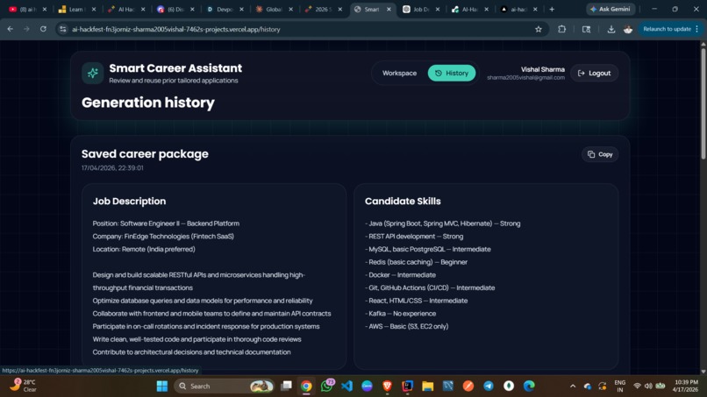Reload the current page
This screenshot has height=397, width=707.
coord(43,29)
